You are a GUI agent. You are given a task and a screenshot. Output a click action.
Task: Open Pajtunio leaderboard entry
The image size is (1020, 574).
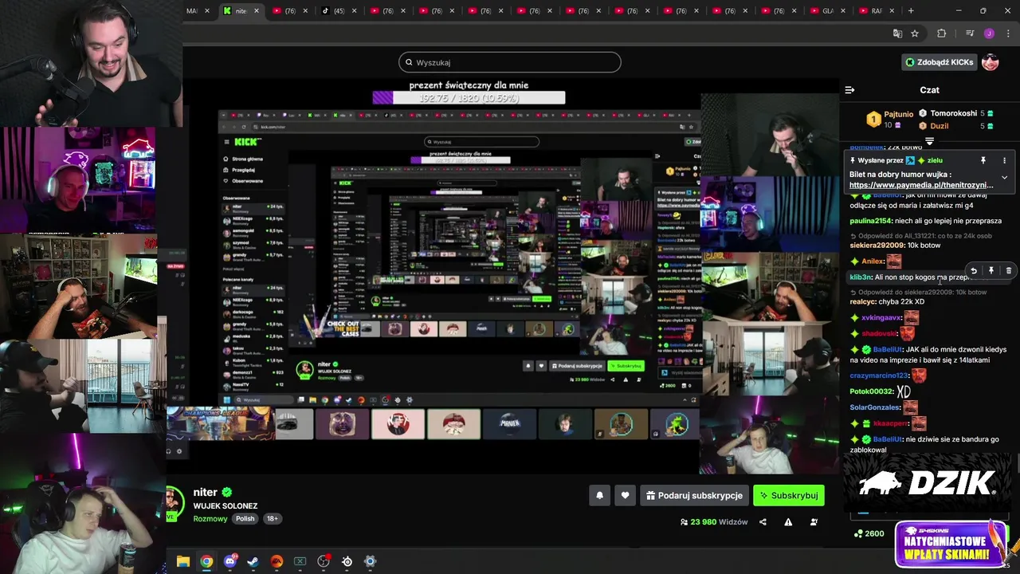tap(890, 120)
